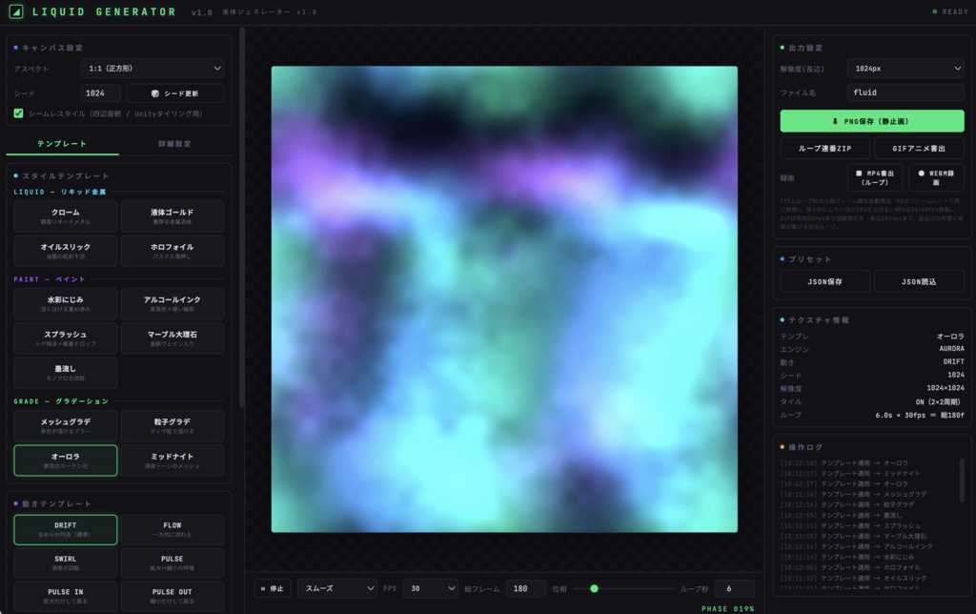The image size is (976, 614).
Task: Click the log entry 18:12:16 メッシュグラデ
Action: coord(853,494)
